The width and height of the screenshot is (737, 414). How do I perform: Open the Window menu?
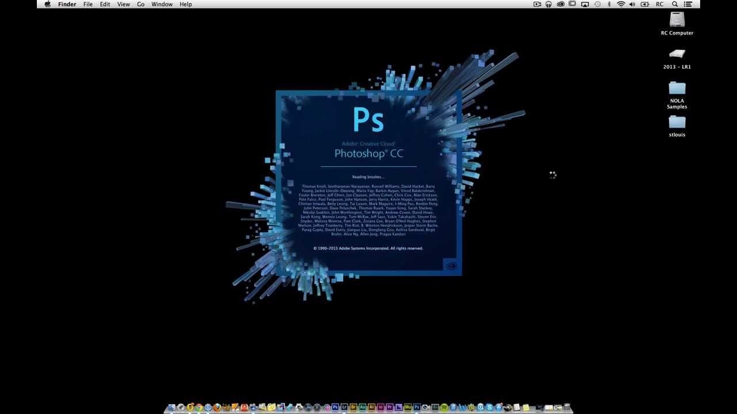(162, 4)
